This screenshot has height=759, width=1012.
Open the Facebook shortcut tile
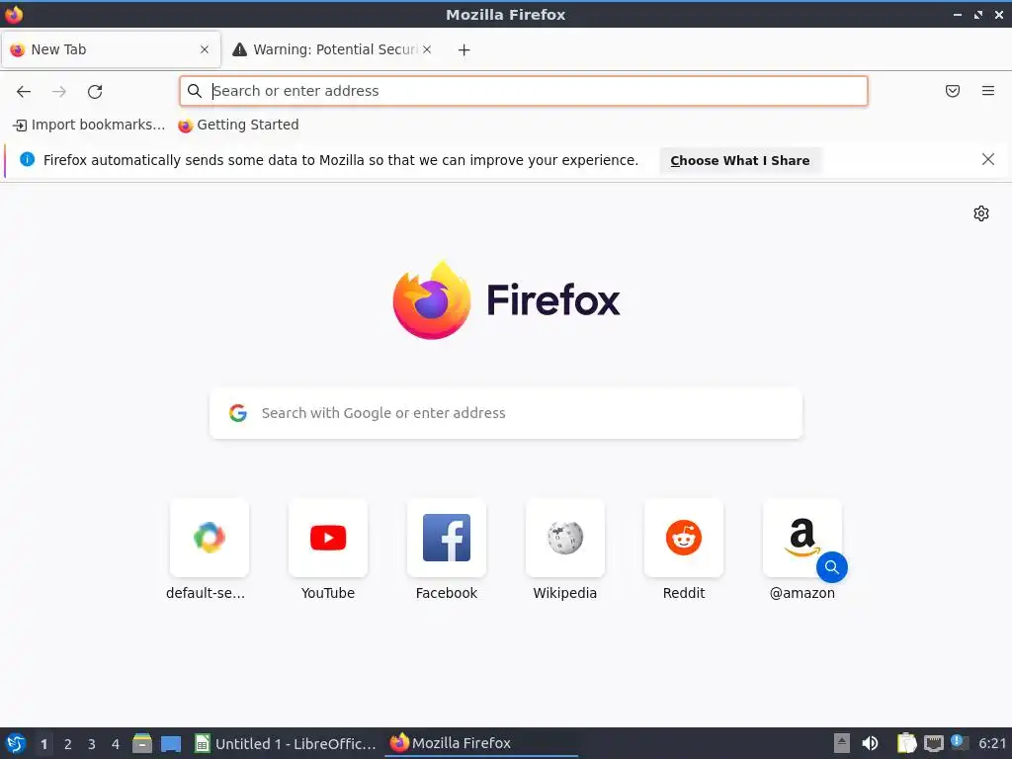pyautogui.click(x=447, y=538)
